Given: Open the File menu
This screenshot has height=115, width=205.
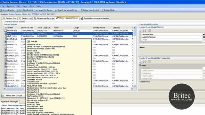Looking at the screenshot, I should pos(3,6).
